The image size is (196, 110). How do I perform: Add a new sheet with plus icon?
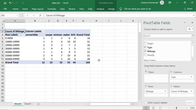coord(38,104)
